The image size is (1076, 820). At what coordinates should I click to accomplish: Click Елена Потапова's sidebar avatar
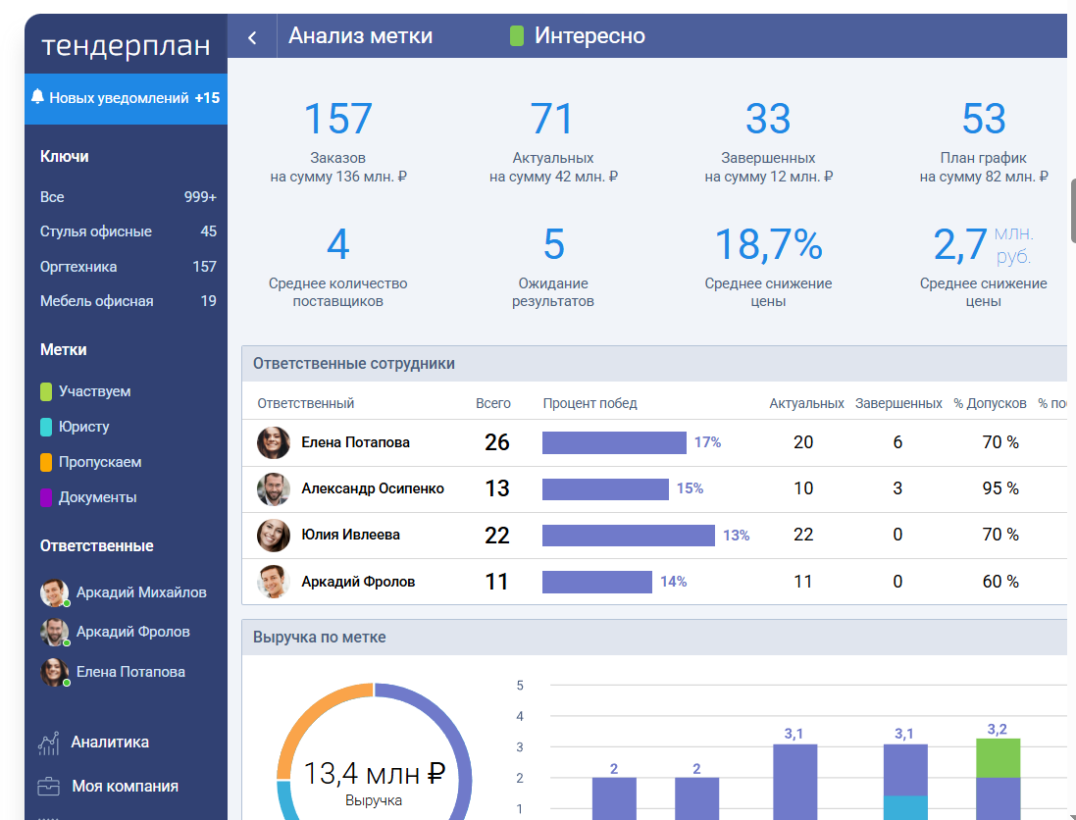(x=54, y=672)
